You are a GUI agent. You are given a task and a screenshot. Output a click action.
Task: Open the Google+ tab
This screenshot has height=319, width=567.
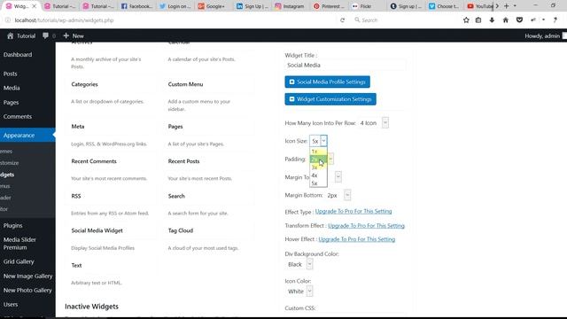[212, 6]
